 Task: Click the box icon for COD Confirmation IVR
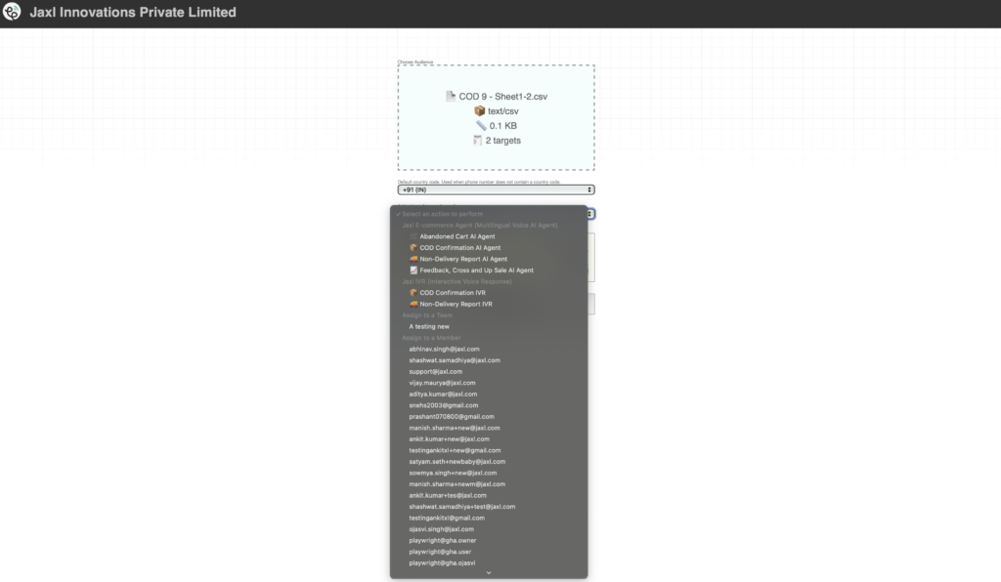point(413,293)
